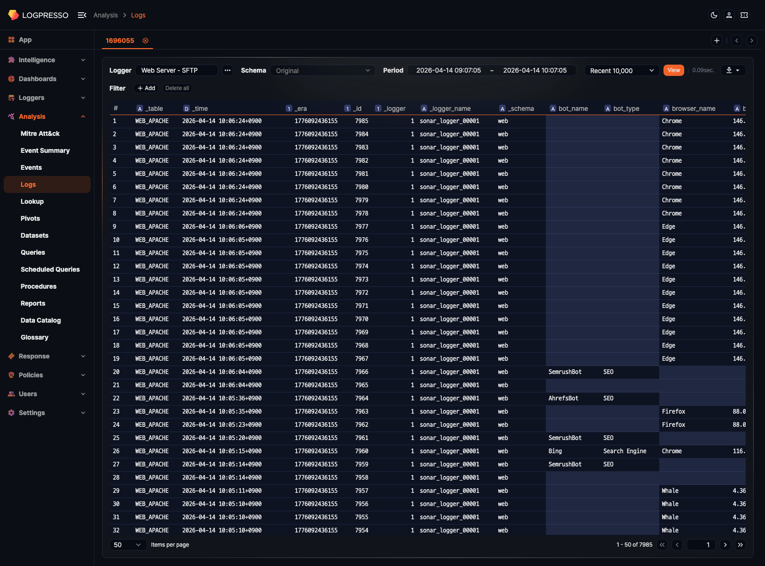Open the Recent 10,000 period dropdown
The height and width of the screenshot is (566, 765).
coord(621,70)
